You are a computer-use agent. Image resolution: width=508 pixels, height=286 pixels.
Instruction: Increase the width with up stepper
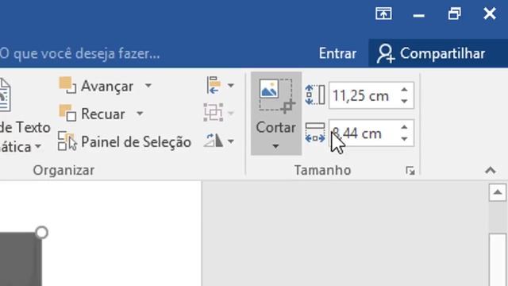pos(404,127)
